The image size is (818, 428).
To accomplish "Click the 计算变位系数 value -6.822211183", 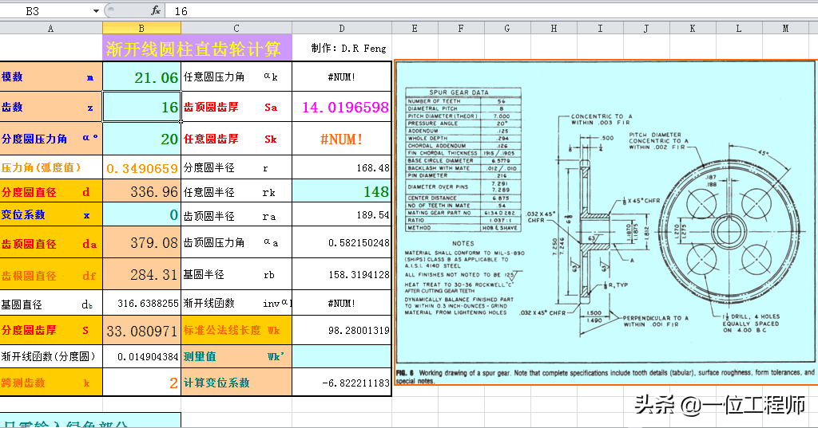I will click(342, 383).
